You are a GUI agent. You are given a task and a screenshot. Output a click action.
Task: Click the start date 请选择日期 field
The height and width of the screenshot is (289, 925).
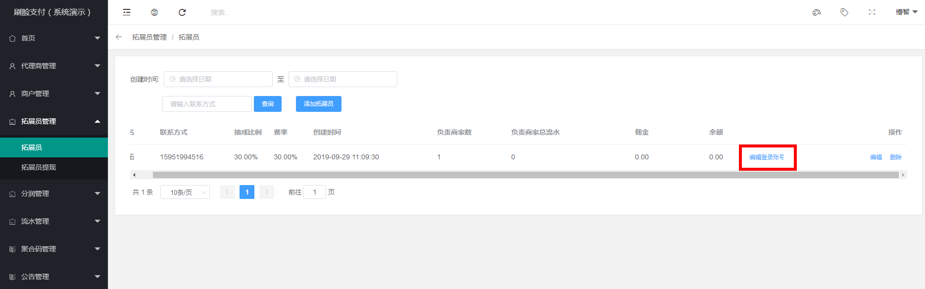[x=218, y=79]
